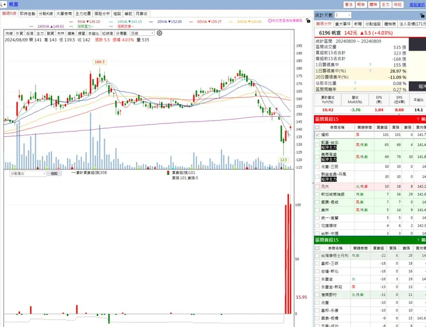Click the 報告 button at top right
This screenshot has height=327, width=426.
[x=361, y=5]
